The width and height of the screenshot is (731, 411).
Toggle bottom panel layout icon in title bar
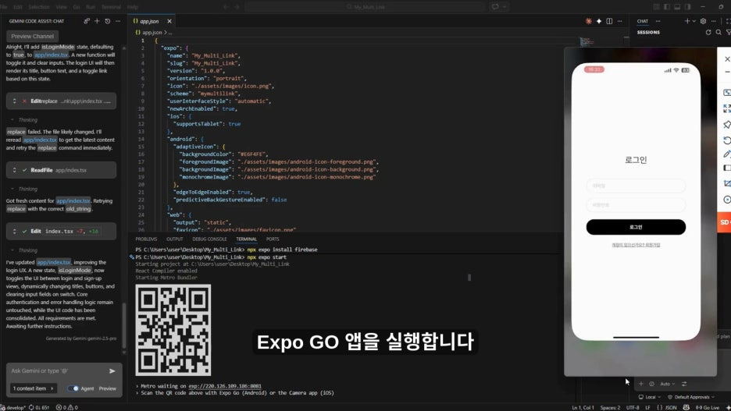click(x=677, y=7)
